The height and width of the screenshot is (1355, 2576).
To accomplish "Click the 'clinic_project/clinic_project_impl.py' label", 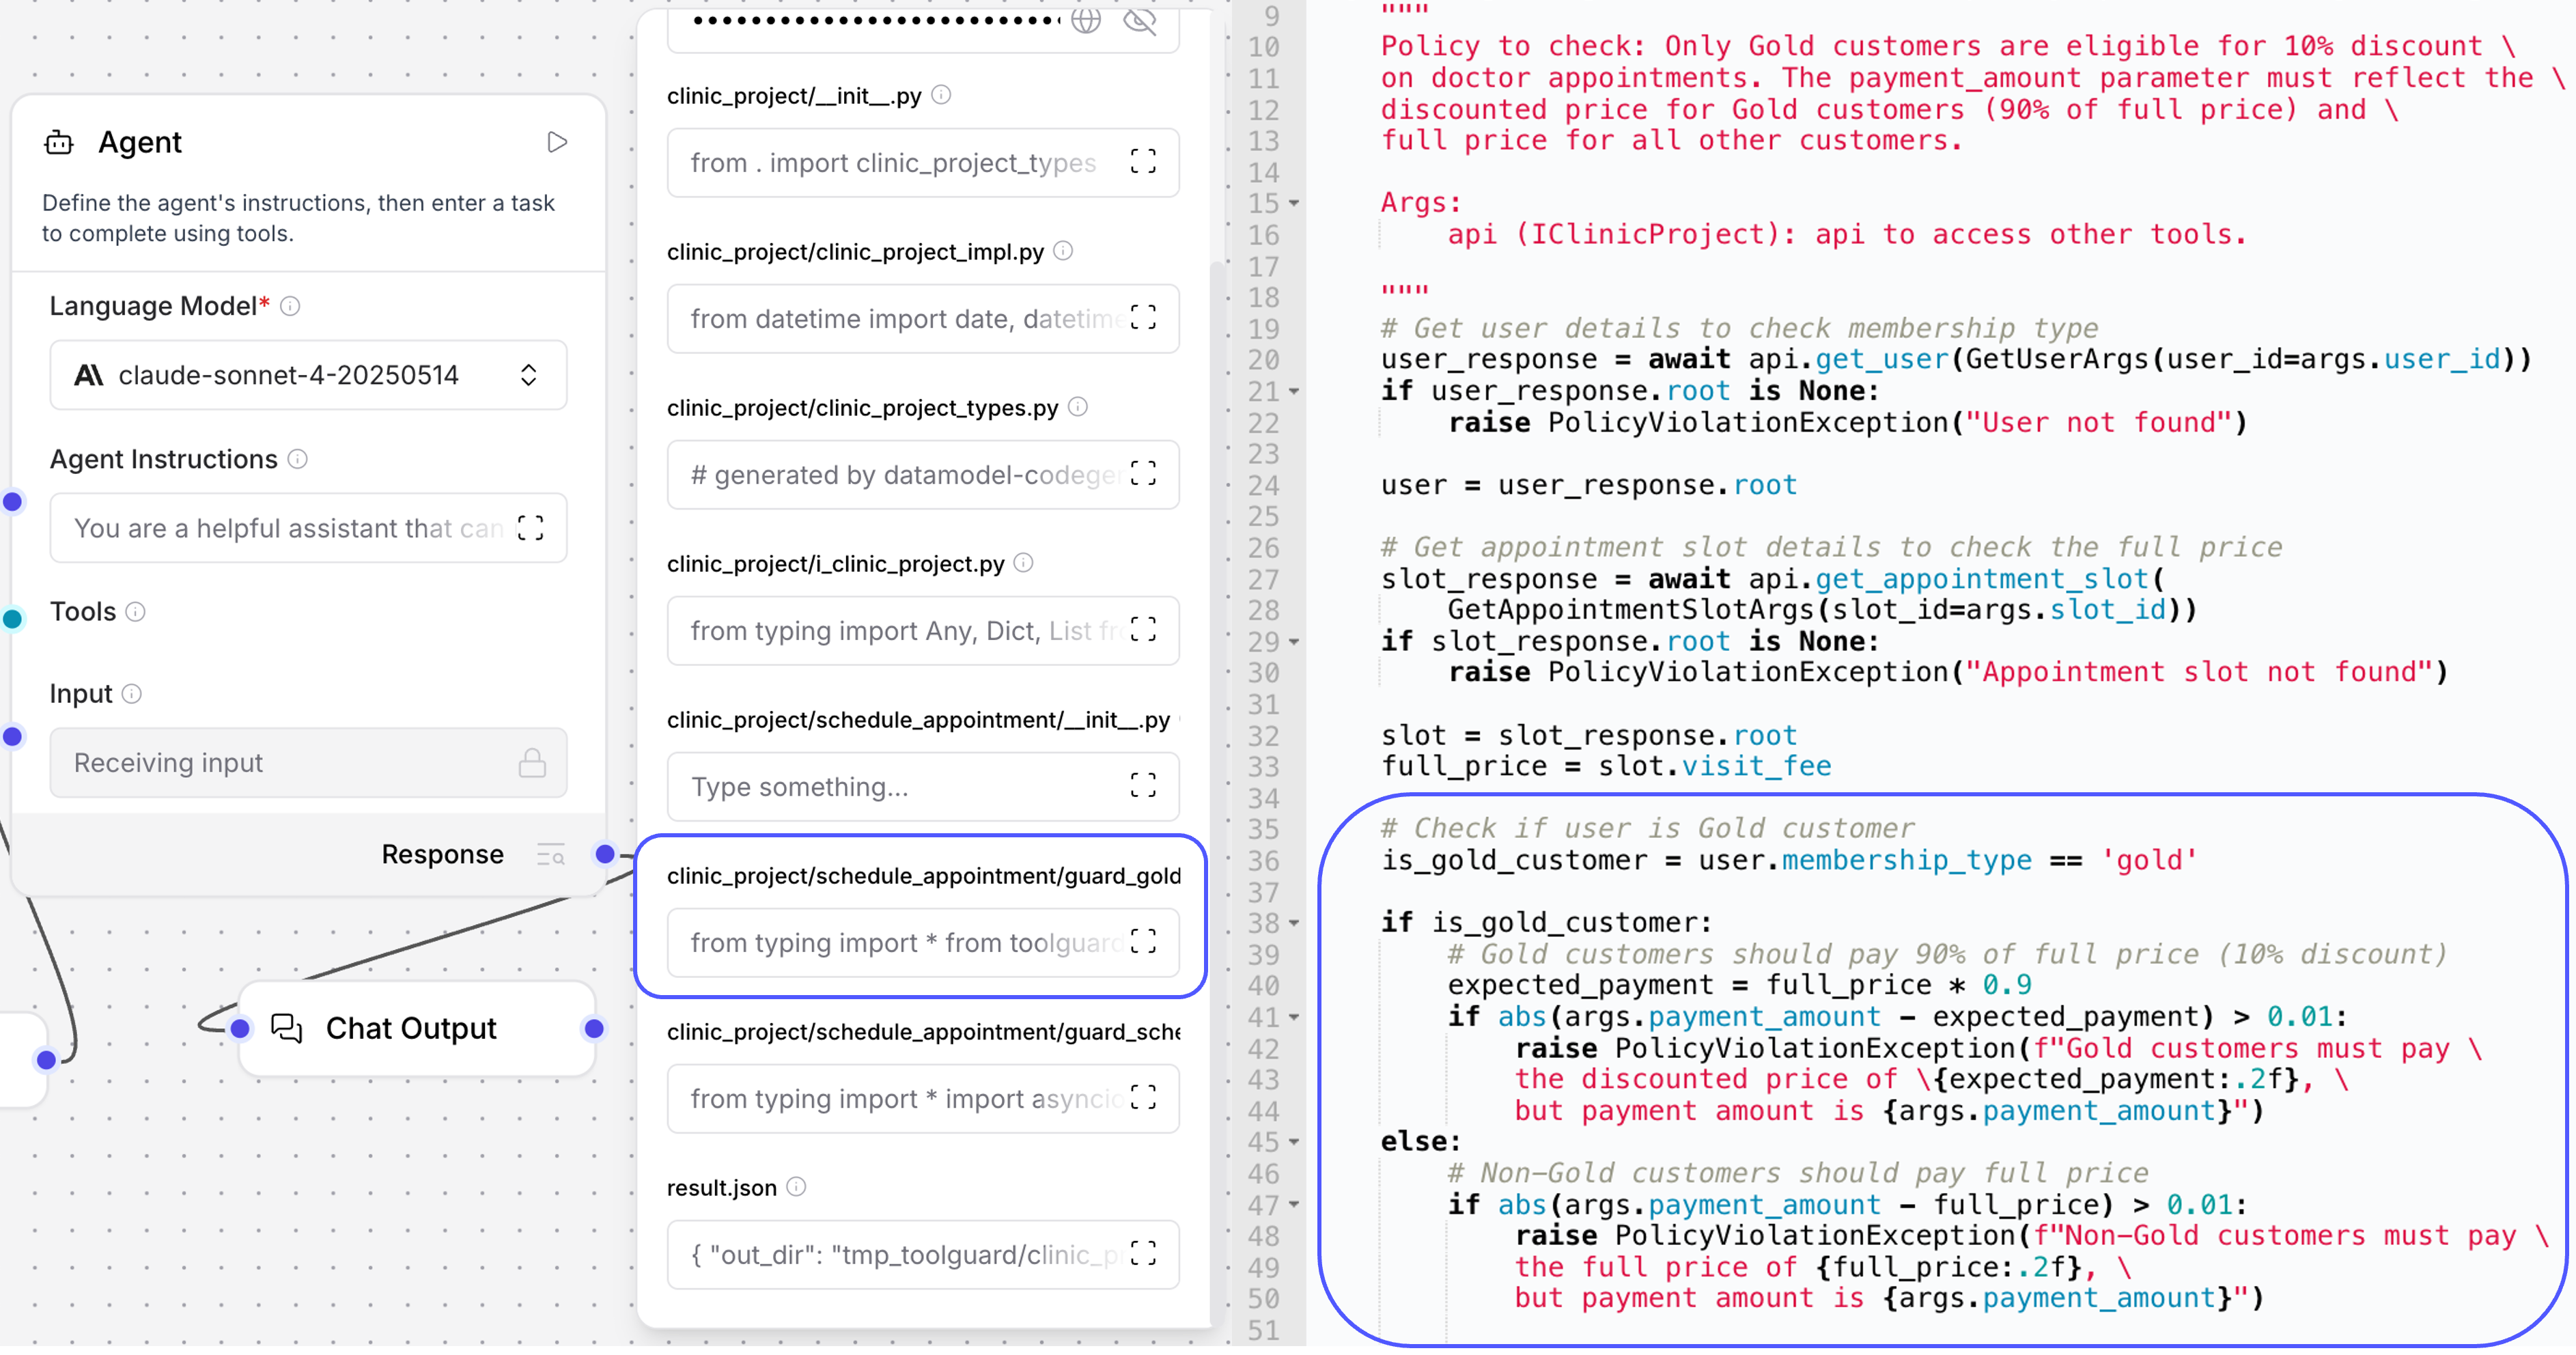I will 855,252.
